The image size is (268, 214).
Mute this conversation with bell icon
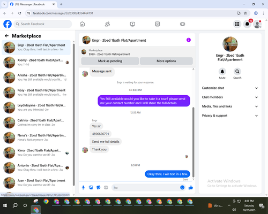click(x=222, y=72)
